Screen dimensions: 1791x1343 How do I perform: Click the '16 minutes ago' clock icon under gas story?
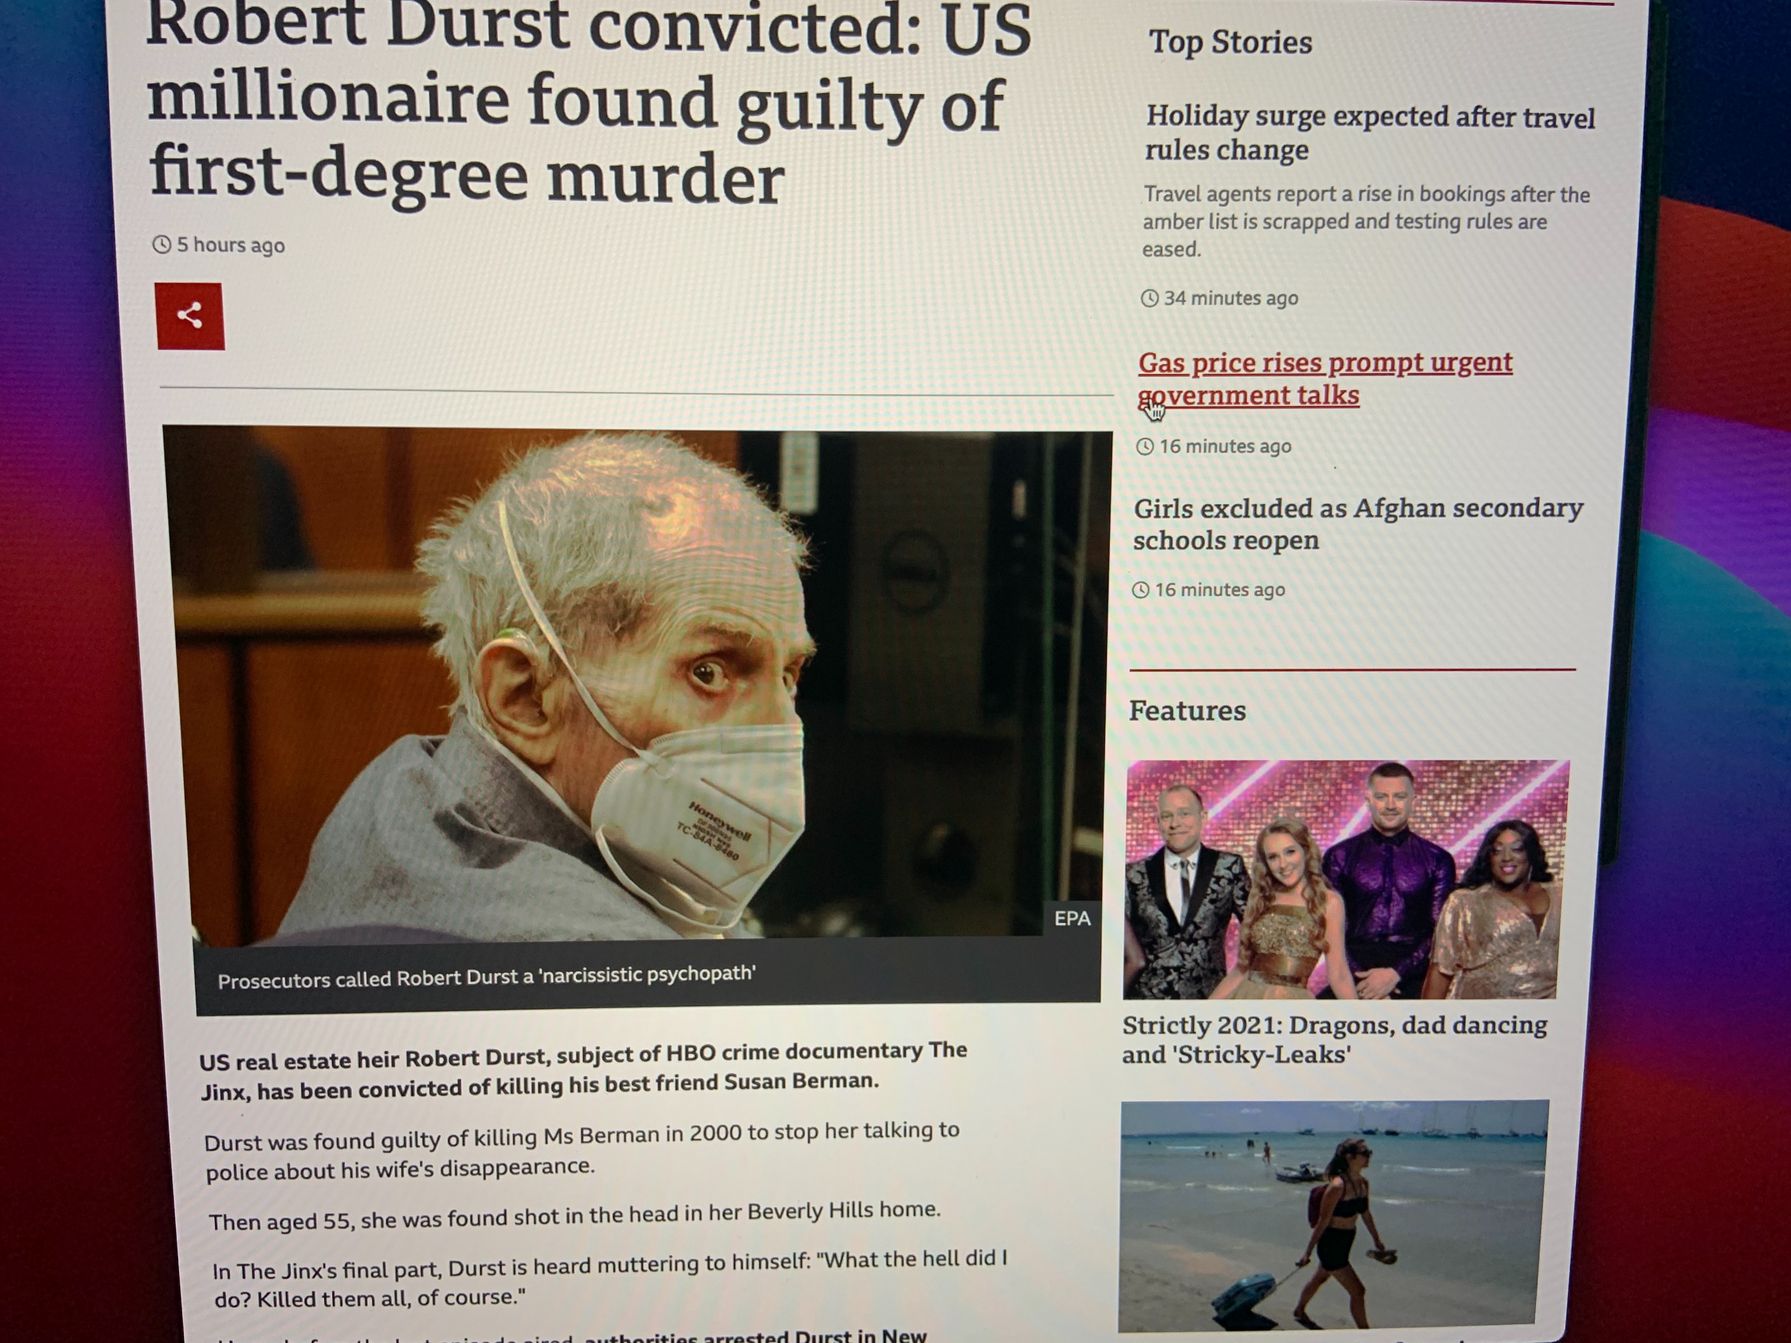[x=1145, y=446]
